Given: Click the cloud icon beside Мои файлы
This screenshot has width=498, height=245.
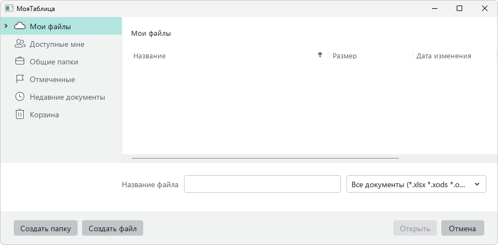Looking at the screenshot, I should point(20,26).
